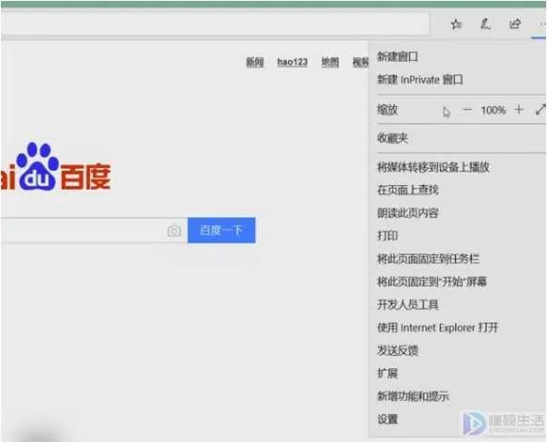Click the camera image search icon
548x442 pixels.
[174, 231]
